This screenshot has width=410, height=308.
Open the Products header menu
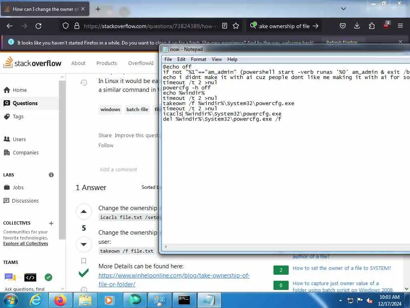click(x=107, y=63)
